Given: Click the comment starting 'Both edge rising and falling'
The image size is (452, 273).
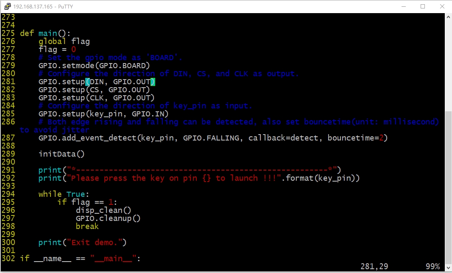Looking at the screenshot, I should (229, 126).
